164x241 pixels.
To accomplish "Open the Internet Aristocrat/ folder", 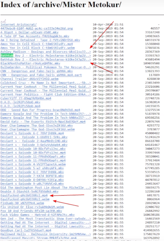I will pos(18,25).
